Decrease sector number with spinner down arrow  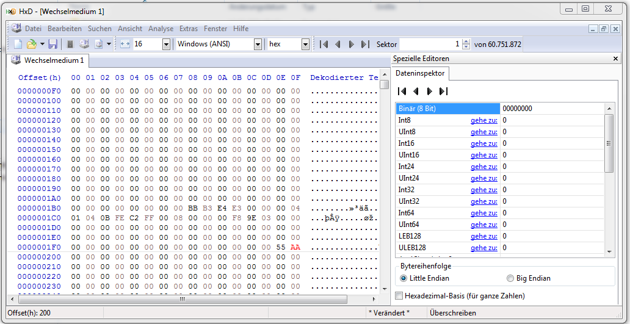coord(466,47)
